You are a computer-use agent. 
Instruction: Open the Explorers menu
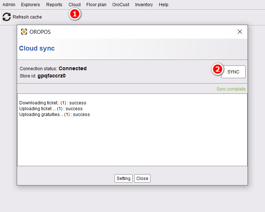[31, 5]
